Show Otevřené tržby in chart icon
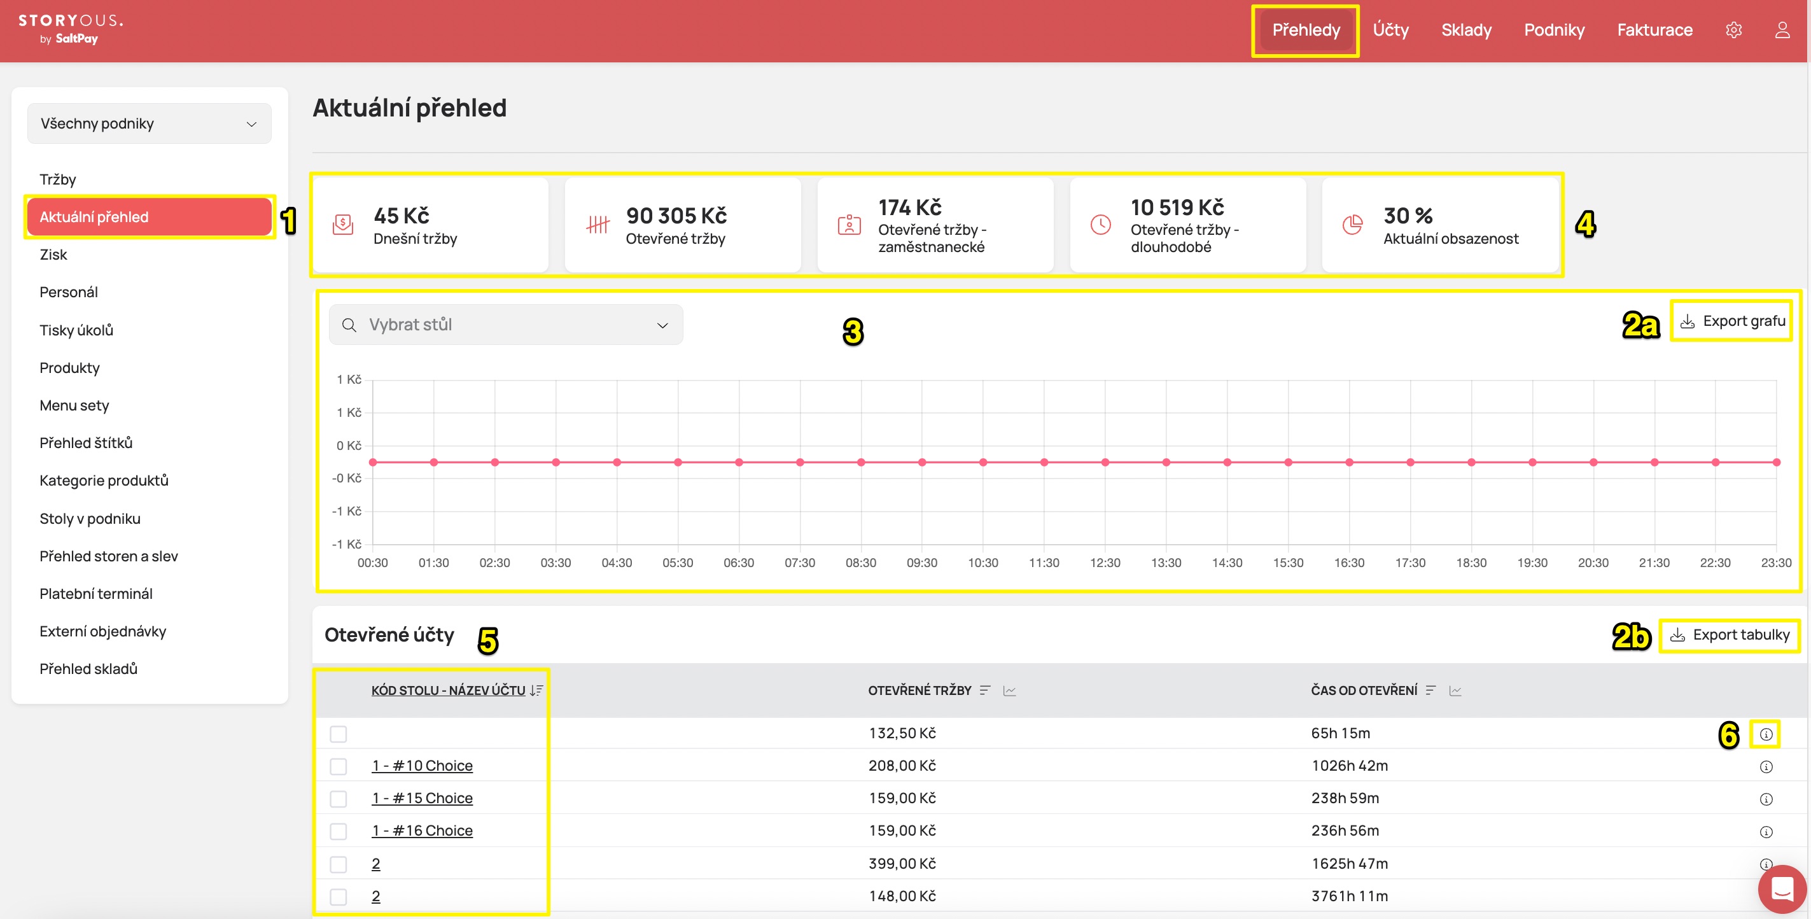Viewport: 1811px width, 919px height. [x=1010, y=691]
